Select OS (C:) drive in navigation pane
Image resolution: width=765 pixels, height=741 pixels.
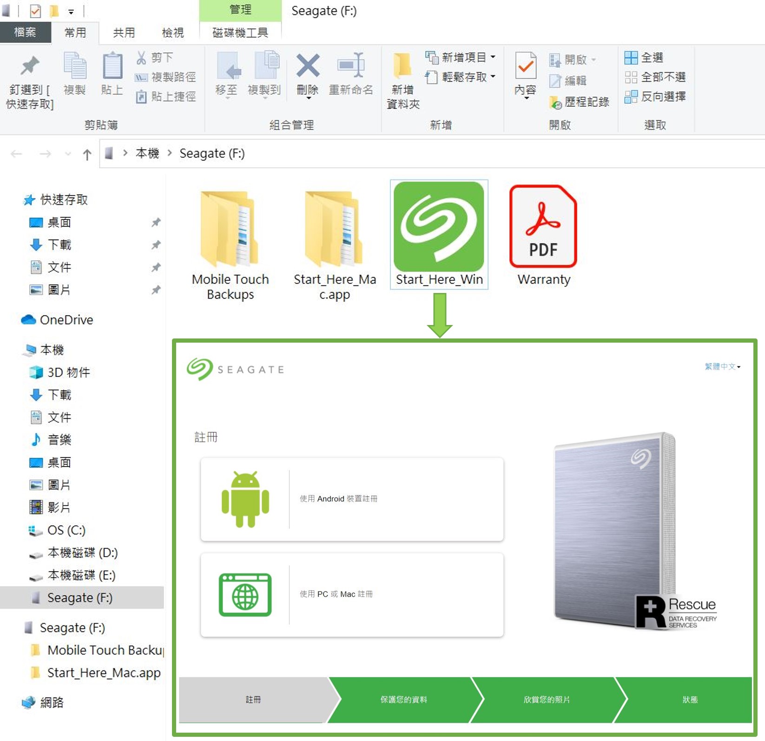click(66, 530)
